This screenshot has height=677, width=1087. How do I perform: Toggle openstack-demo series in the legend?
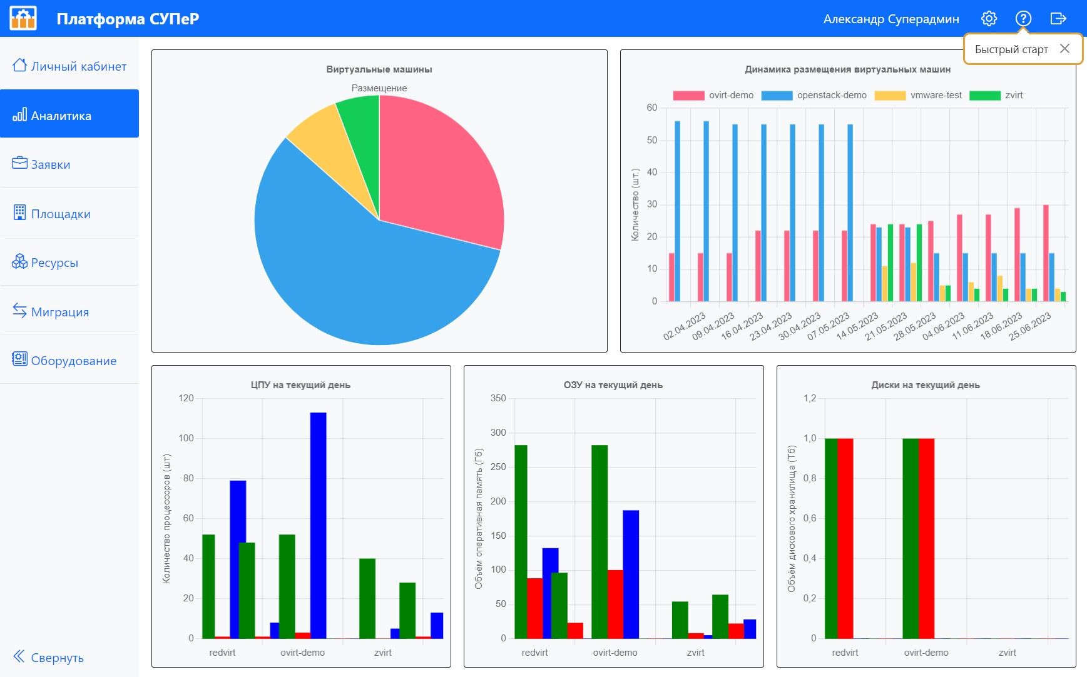point(814,96)
